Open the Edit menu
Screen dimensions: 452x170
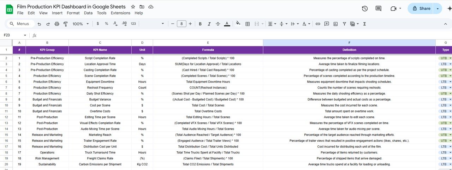(31, 13)
